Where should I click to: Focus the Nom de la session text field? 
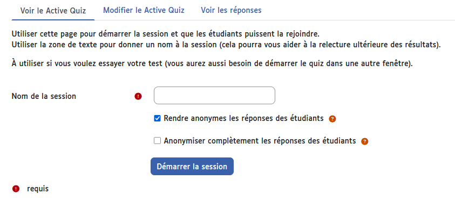214,95
